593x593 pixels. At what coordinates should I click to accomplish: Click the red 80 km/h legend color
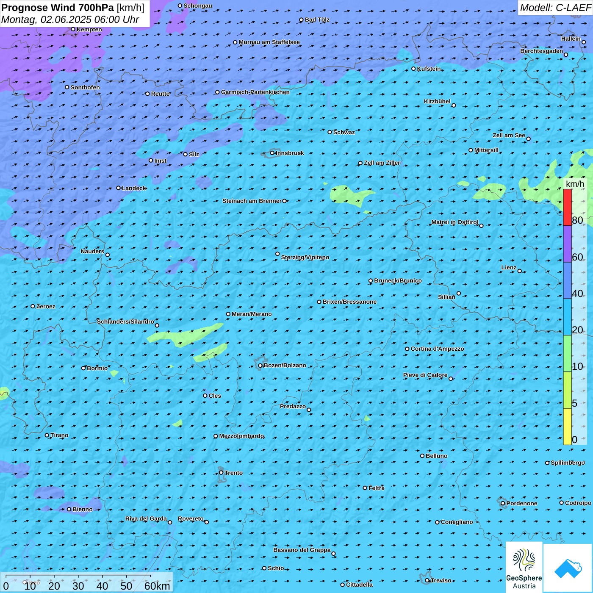(x=567, y=207)
